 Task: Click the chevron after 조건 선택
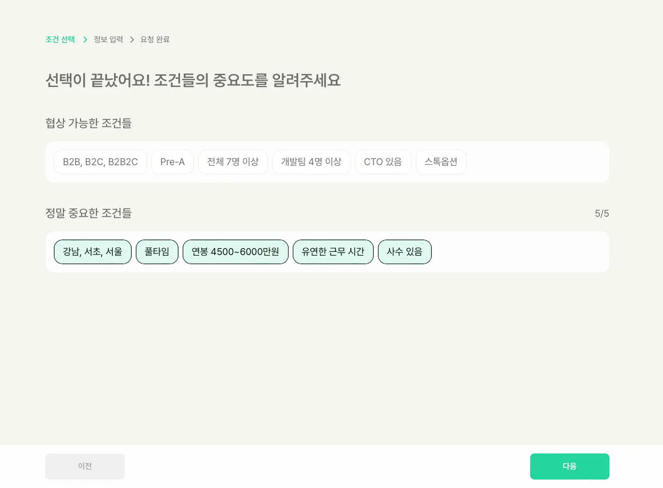coord(85,39)
